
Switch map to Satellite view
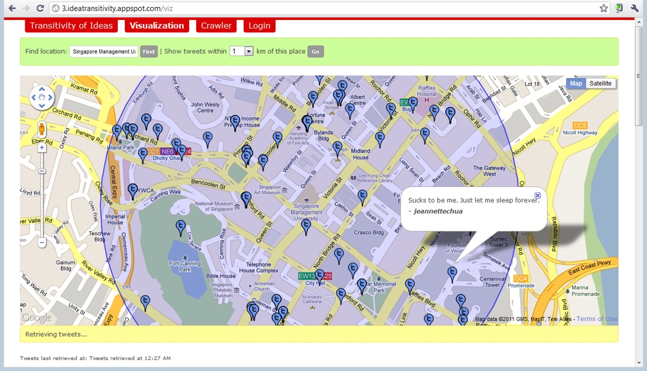pos(600,83)
